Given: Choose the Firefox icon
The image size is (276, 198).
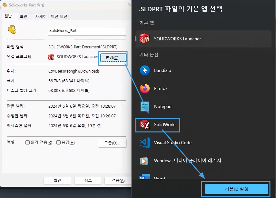Looking at the screenshot, I should [145, 88].
